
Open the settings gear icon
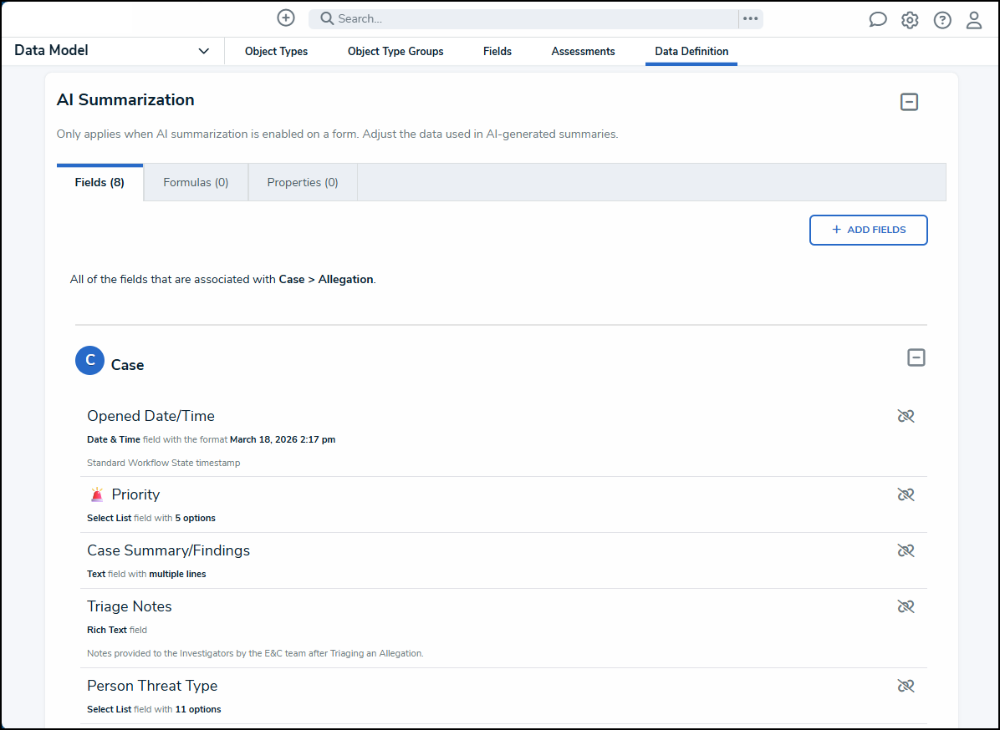pos(910,20)
